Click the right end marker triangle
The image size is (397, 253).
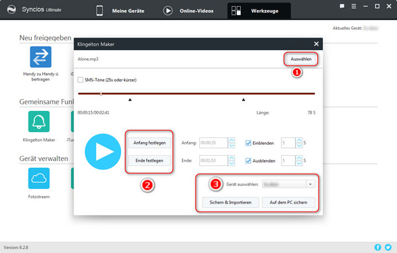[243, 100]
